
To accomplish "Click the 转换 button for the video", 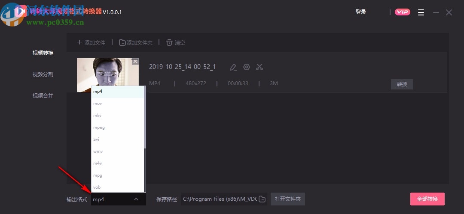I will point(402,84).
